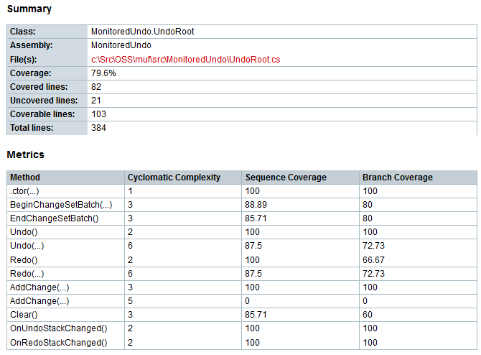The image size is (481, 355).
Task: Click the Coverable lines value 103
Action: 99,114
